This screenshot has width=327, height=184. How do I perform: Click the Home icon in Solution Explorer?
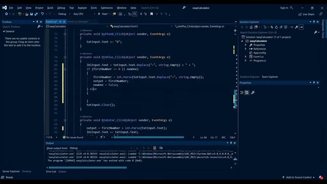tap(251, 27)
